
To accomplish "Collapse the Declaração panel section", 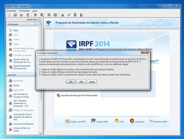I will click(x=36, y=24).
